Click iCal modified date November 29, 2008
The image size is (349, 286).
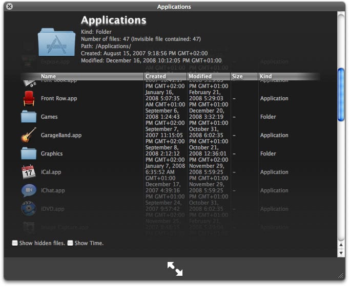click(209, 172)
